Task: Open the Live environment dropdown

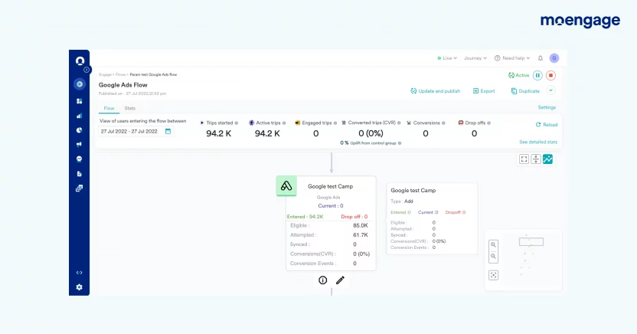Action: (x=447, y=58)
